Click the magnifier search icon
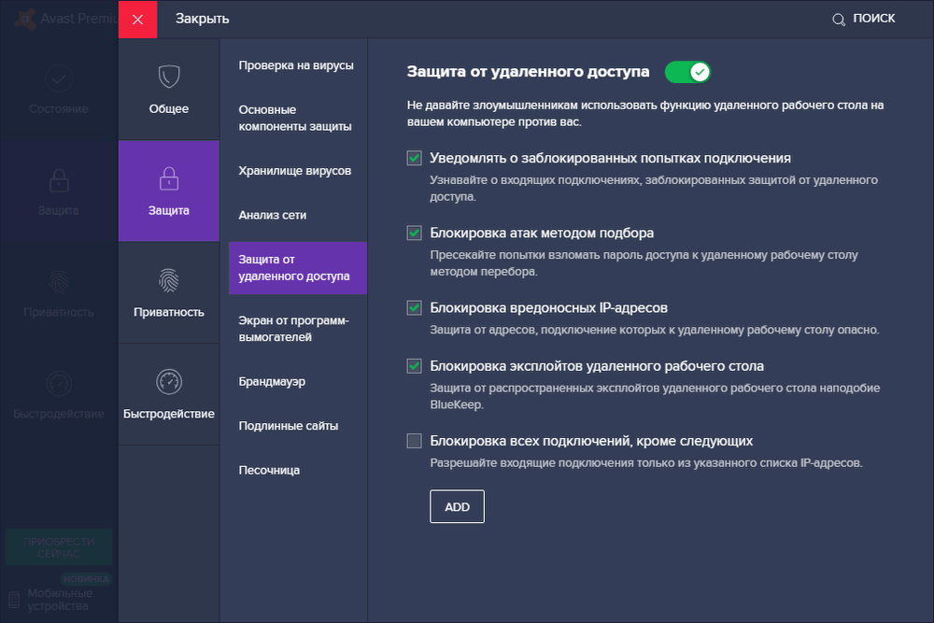934x623 pixels. [838, 19]
